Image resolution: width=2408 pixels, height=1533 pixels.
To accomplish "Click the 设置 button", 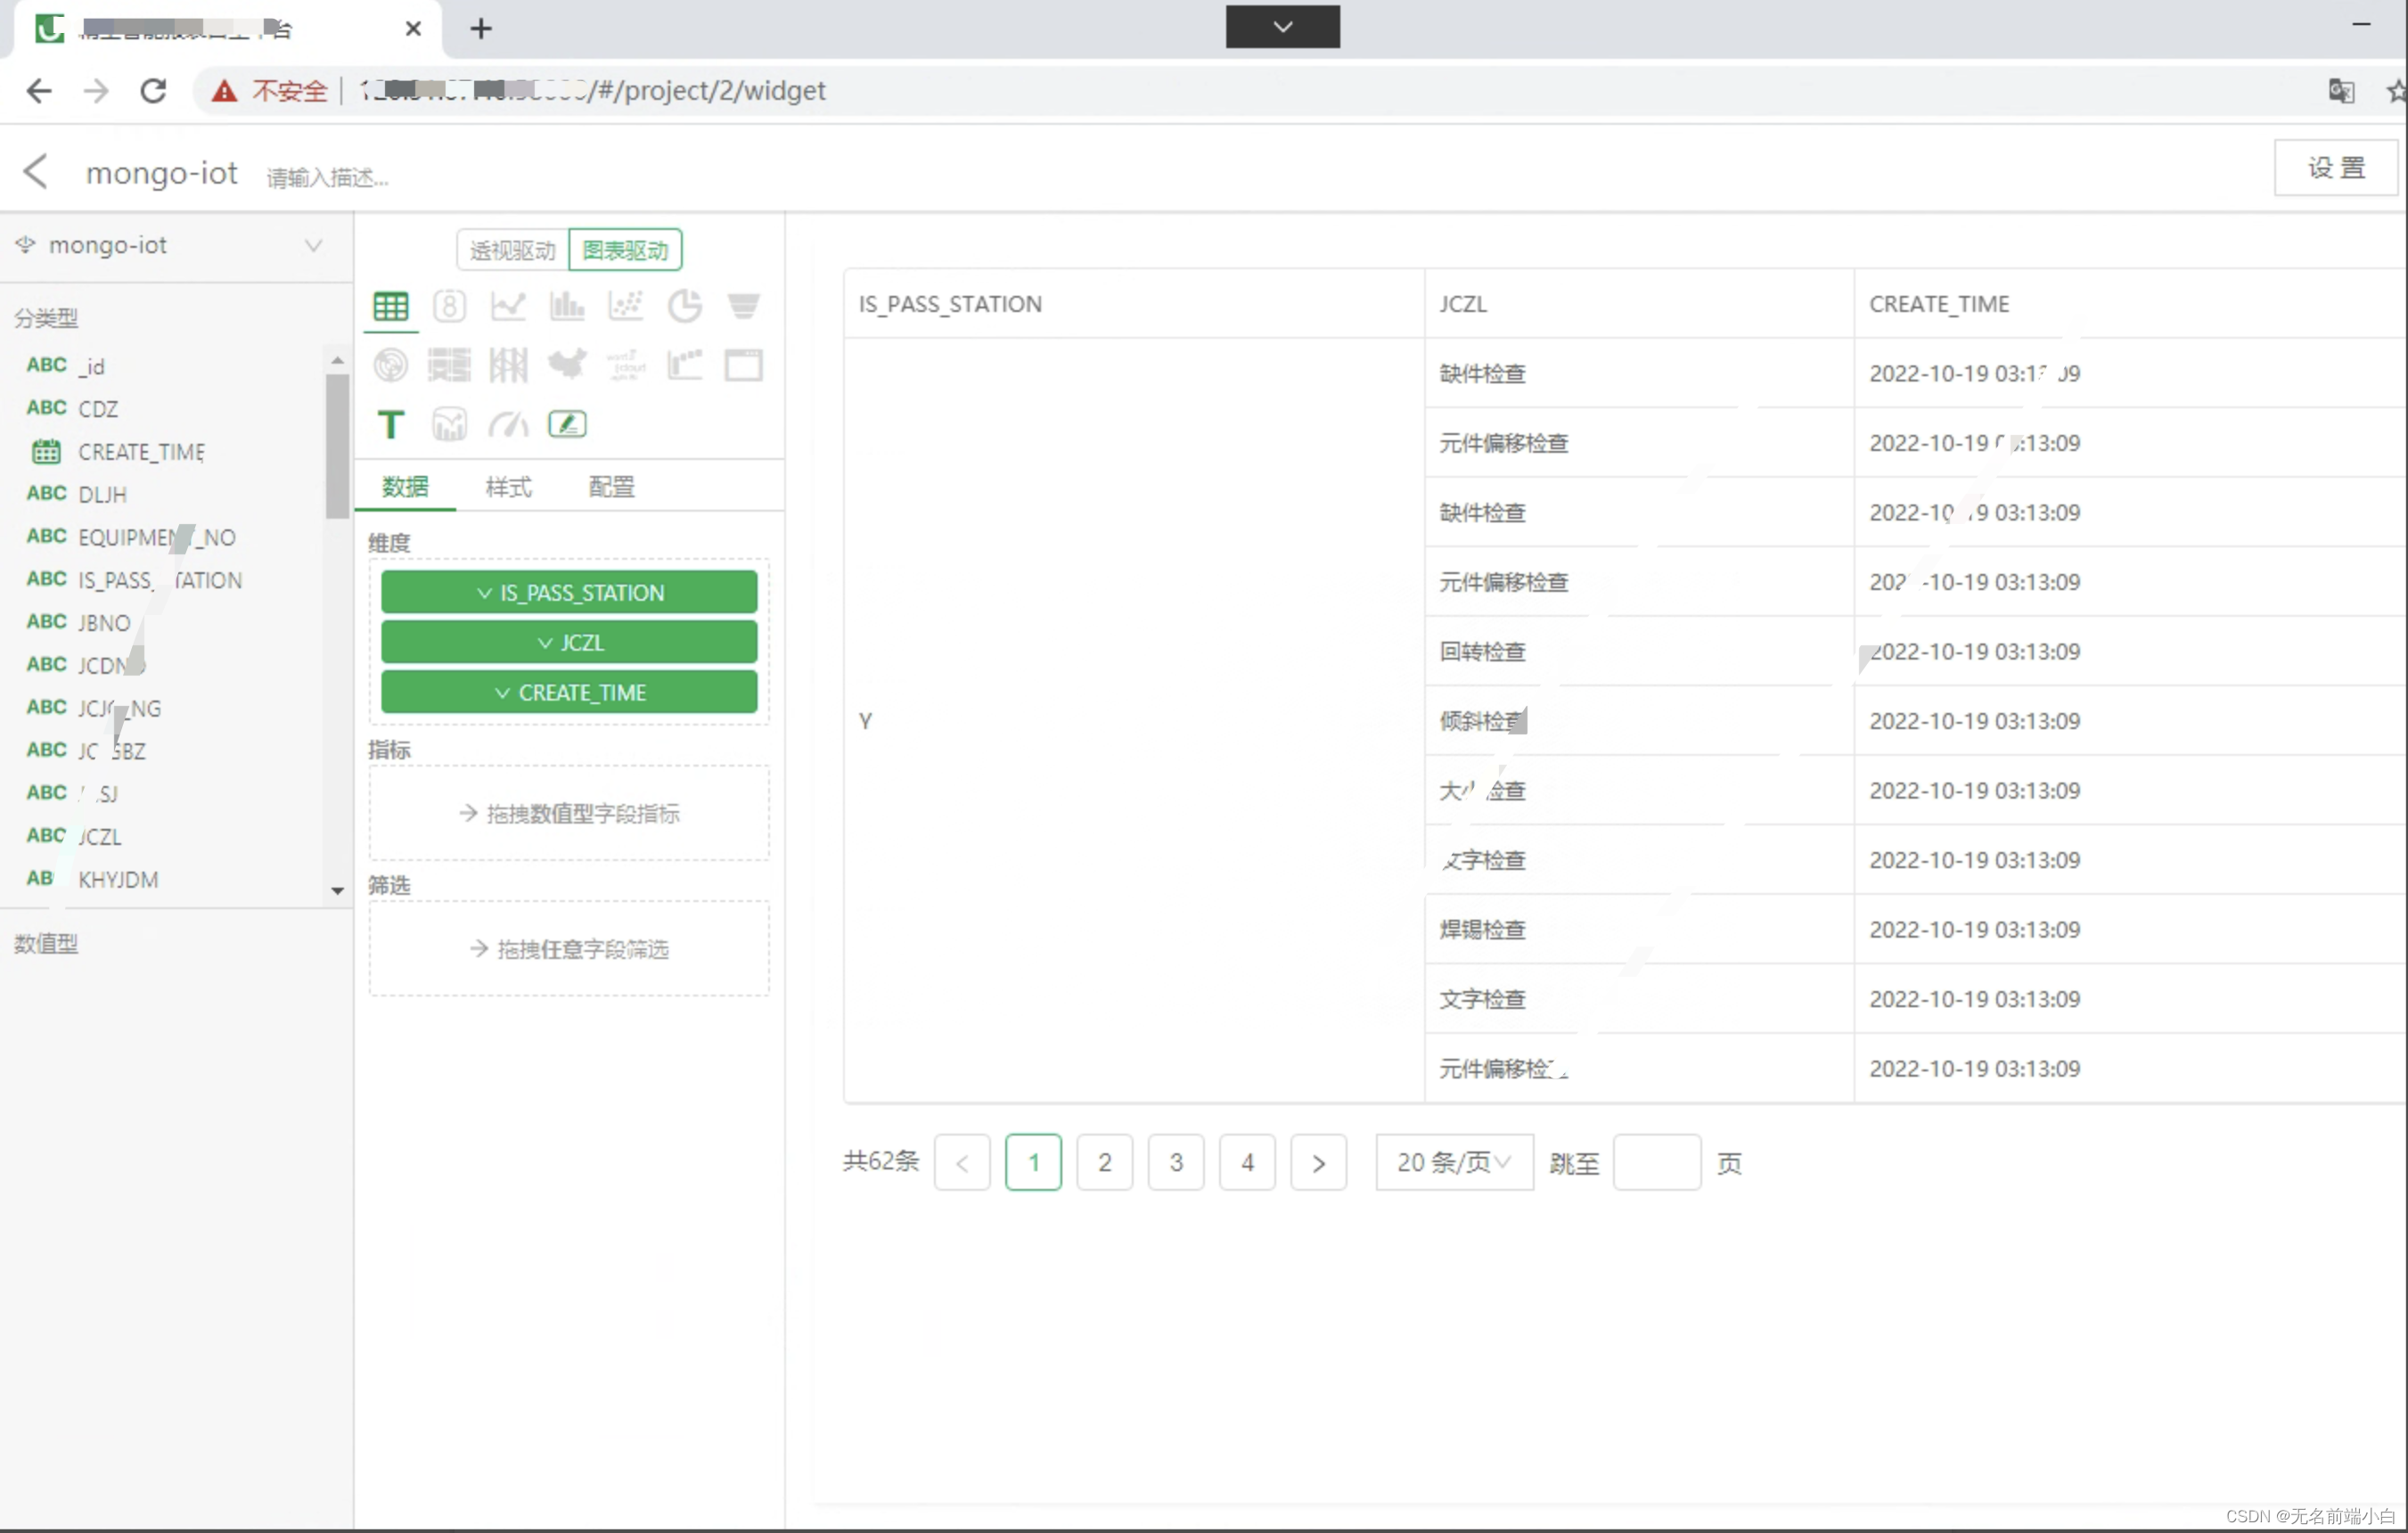I will click(x=2335, y=168).
